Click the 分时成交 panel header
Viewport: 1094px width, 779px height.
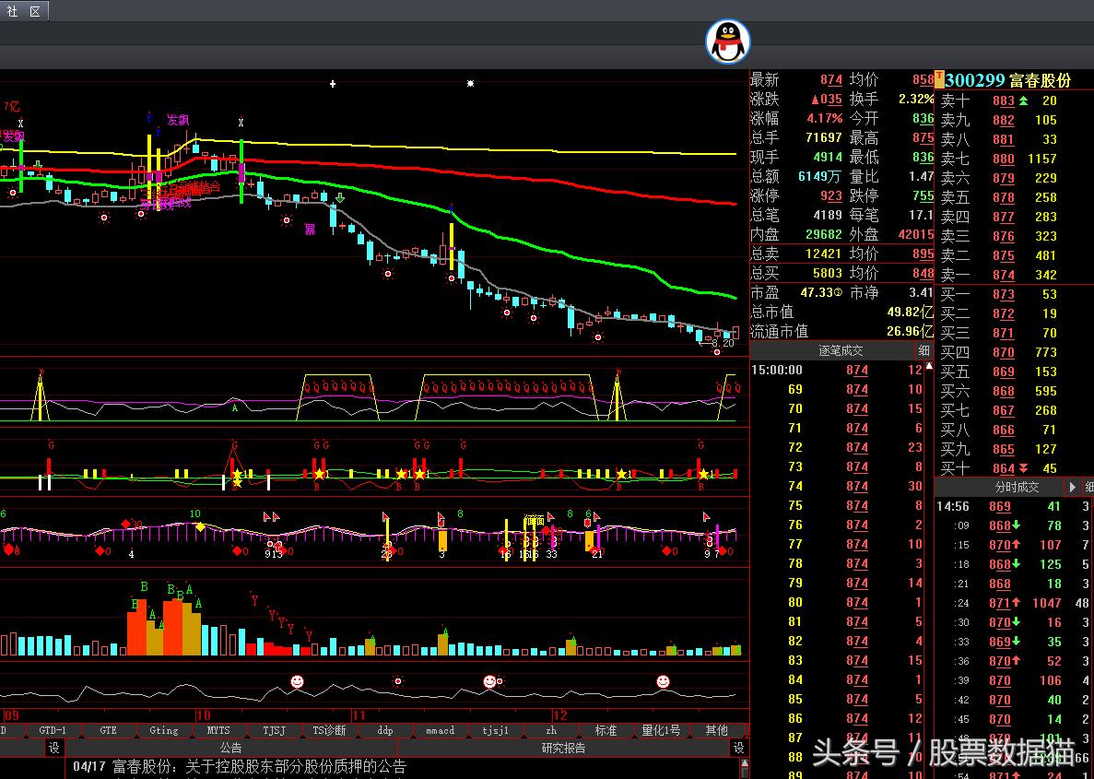(x=1017, y=487)
